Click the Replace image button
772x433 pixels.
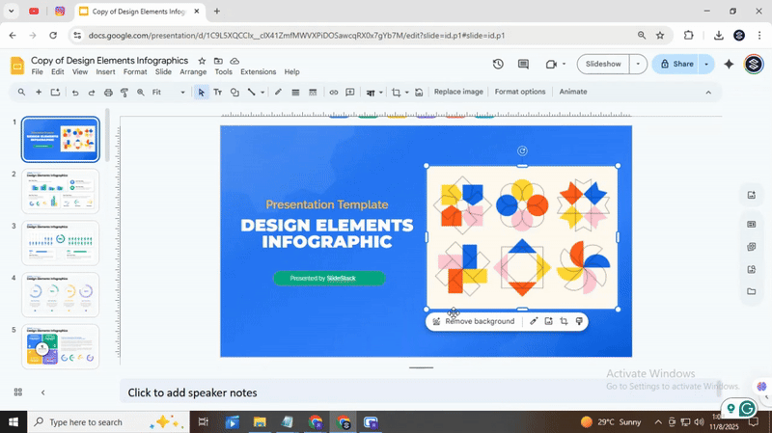tap(458, 93)
